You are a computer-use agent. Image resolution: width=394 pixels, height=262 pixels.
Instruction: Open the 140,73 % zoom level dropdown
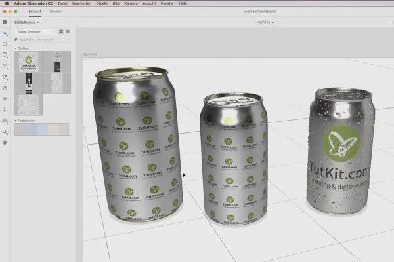(265, 22)
